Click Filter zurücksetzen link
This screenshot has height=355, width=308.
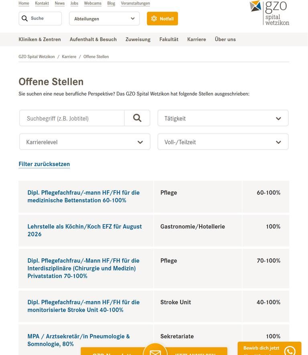pos(44,164)
